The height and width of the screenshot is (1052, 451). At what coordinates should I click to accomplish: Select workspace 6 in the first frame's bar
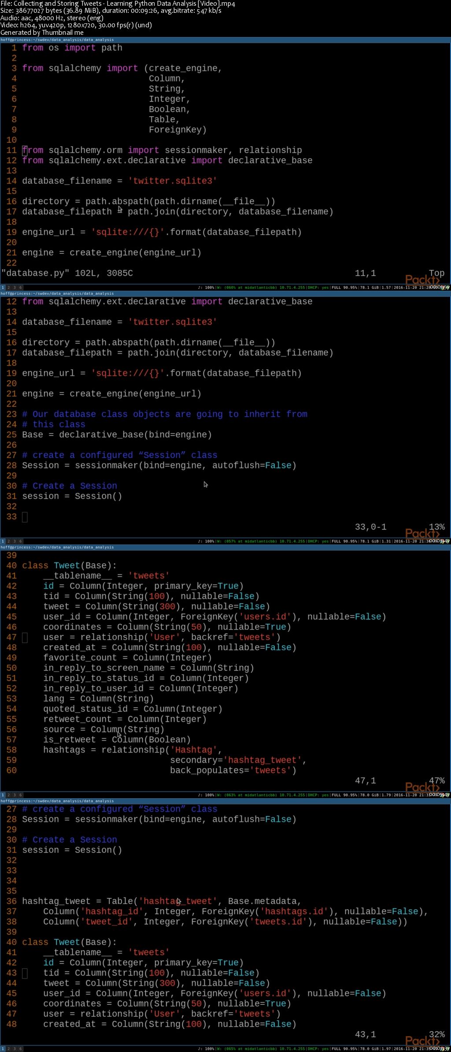point(20,288)
